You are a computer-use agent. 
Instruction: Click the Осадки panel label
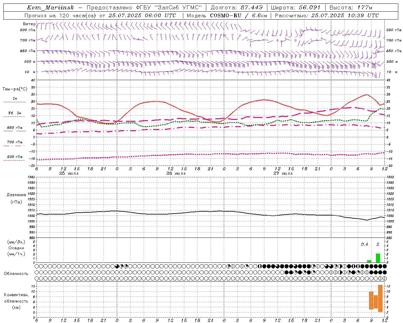pos(16,248)
